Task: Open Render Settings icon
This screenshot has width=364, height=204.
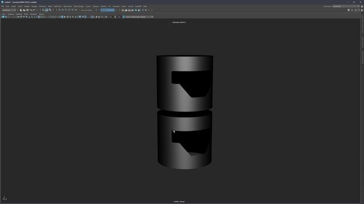Action: tap(133, 10)
